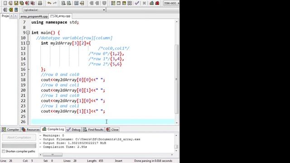Open Find using the magnifier icon
The width and height of the screenshot is (290, 163).
(63, 3)
